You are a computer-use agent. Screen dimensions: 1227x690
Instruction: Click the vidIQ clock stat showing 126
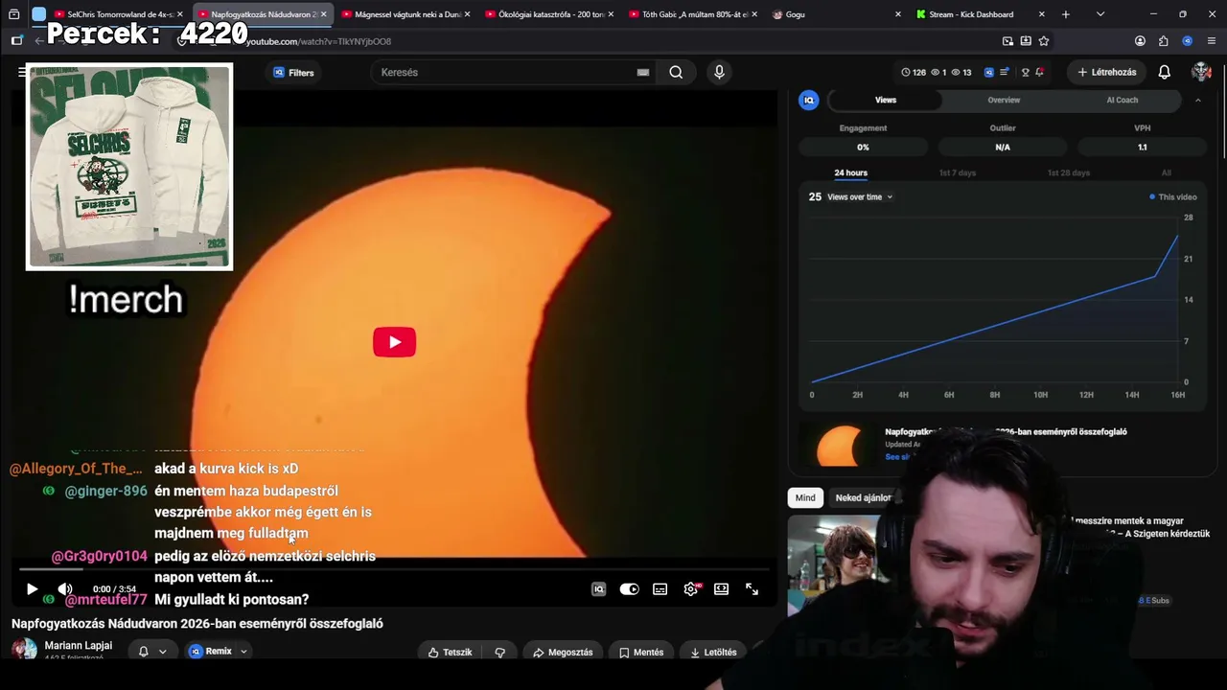(914, 72)
